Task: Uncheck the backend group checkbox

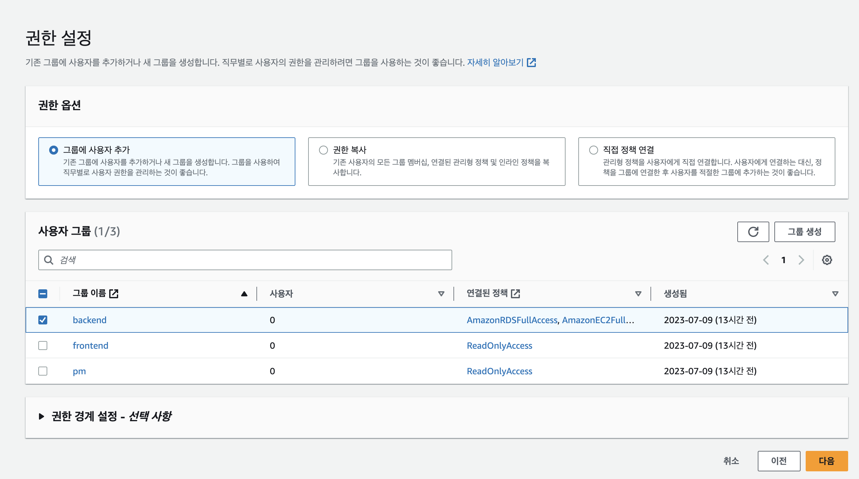Action: (43, 320)
